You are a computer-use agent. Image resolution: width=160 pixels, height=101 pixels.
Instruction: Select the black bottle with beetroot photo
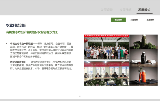143,58
